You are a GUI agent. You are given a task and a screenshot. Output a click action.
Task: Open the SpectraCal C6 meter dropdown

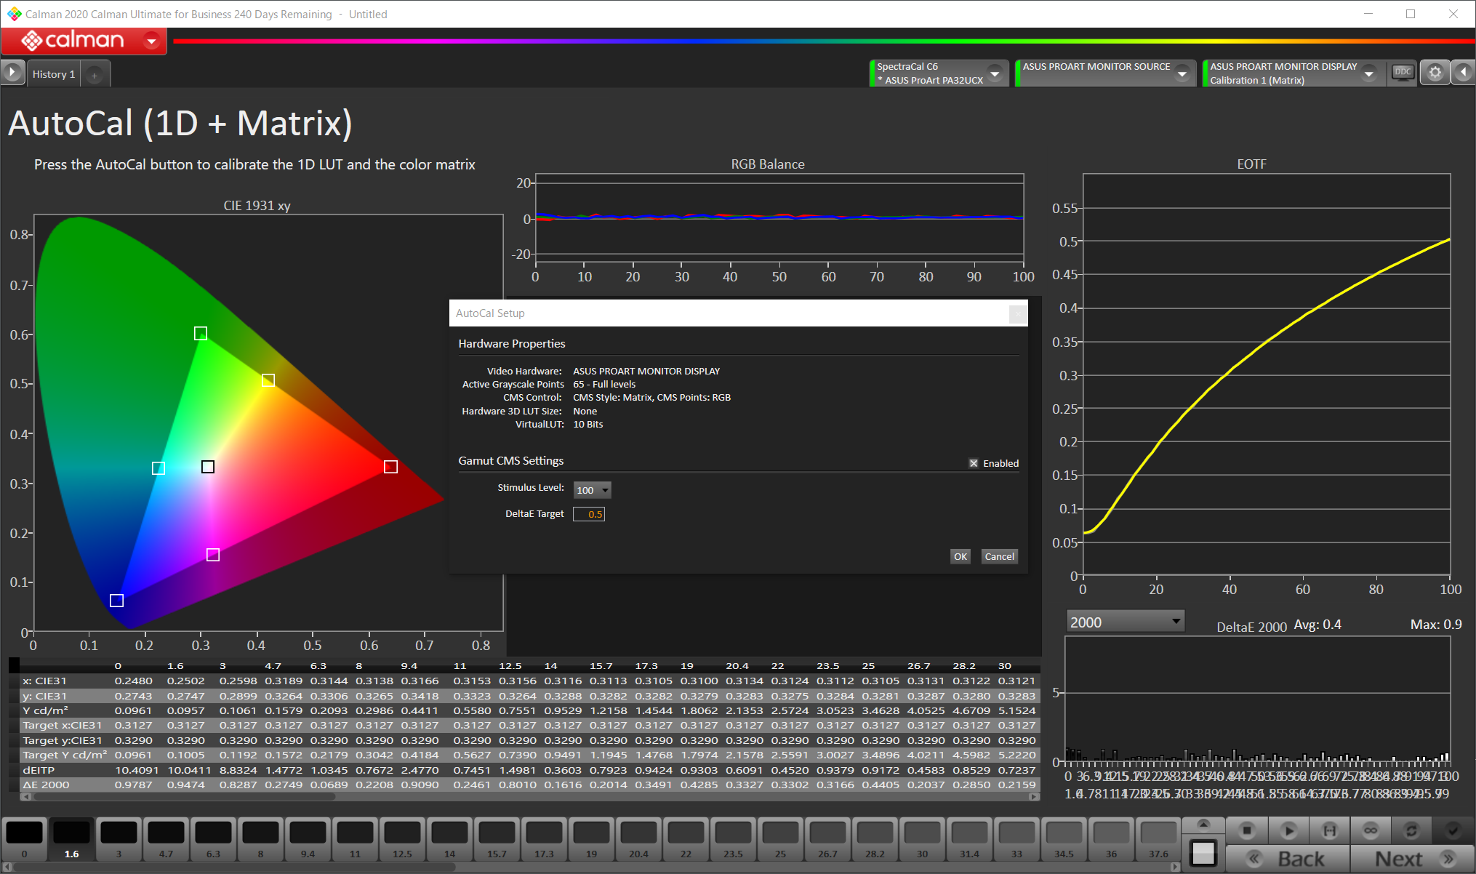995,73
